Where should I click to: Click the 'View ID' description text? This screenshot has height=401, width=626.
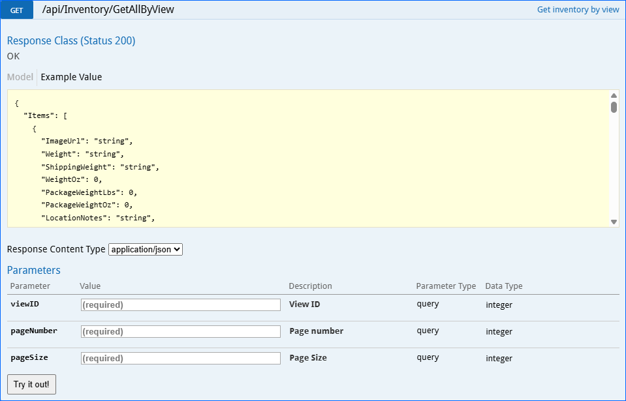(x=305, y=304)
